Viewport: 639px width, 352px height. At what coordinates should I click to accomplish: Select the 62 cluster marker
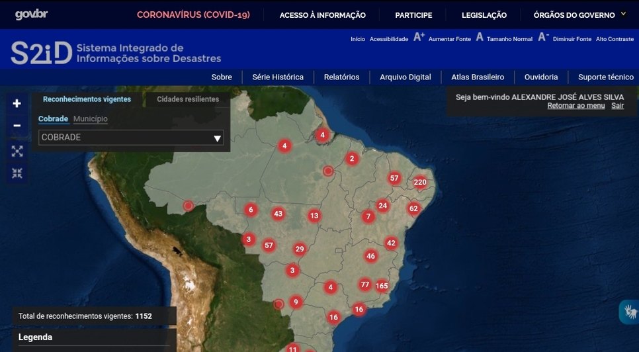[x=413, y=208]
